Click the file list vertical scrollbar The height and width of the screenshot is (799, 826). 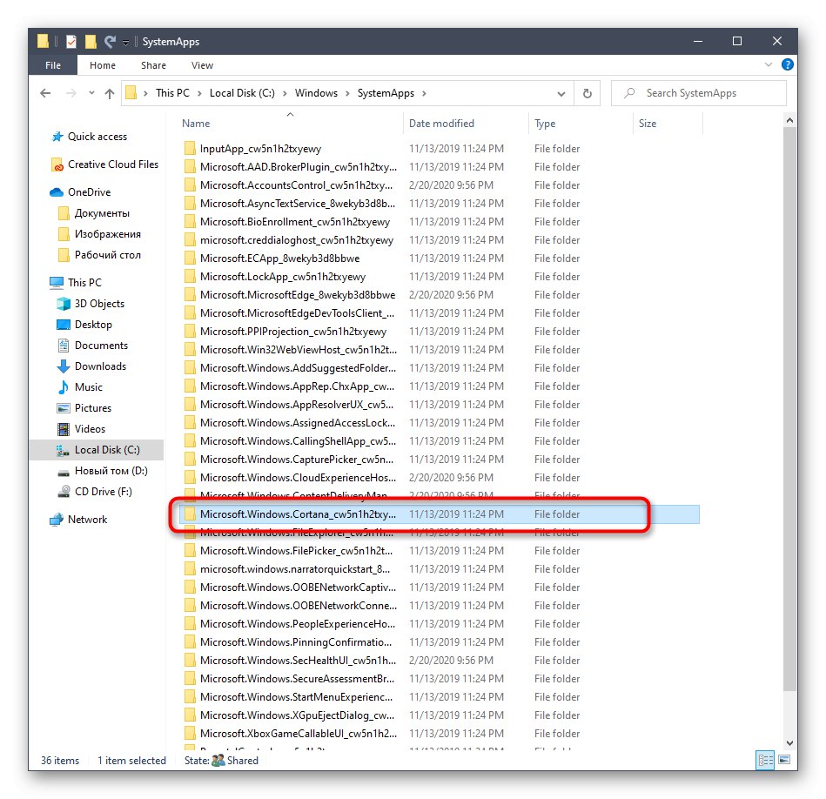pyautogui.click(x=789, y=408)
